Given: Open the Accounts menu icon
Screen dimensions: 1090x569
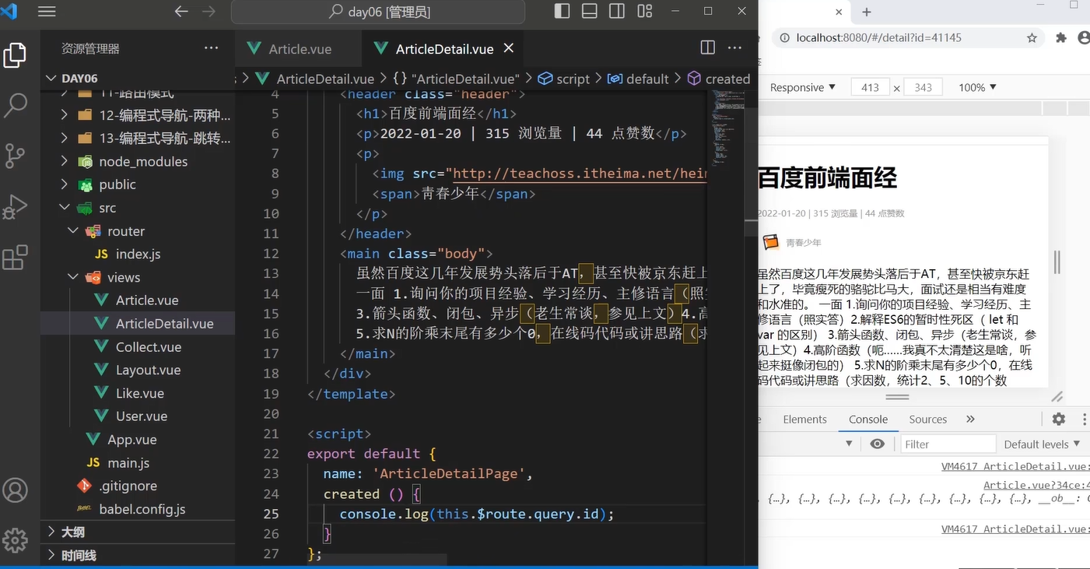Looking at the screenshot, I should tap(16, 490).
